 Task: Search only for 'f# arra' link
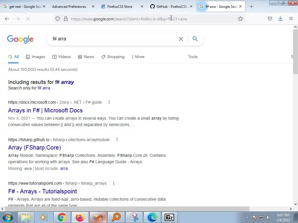[x=44, y=88]
